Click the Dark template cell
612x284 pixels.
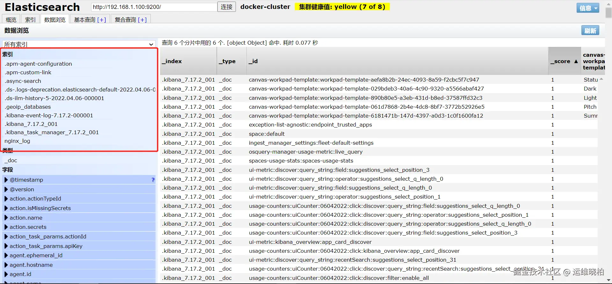click(590, 89)
